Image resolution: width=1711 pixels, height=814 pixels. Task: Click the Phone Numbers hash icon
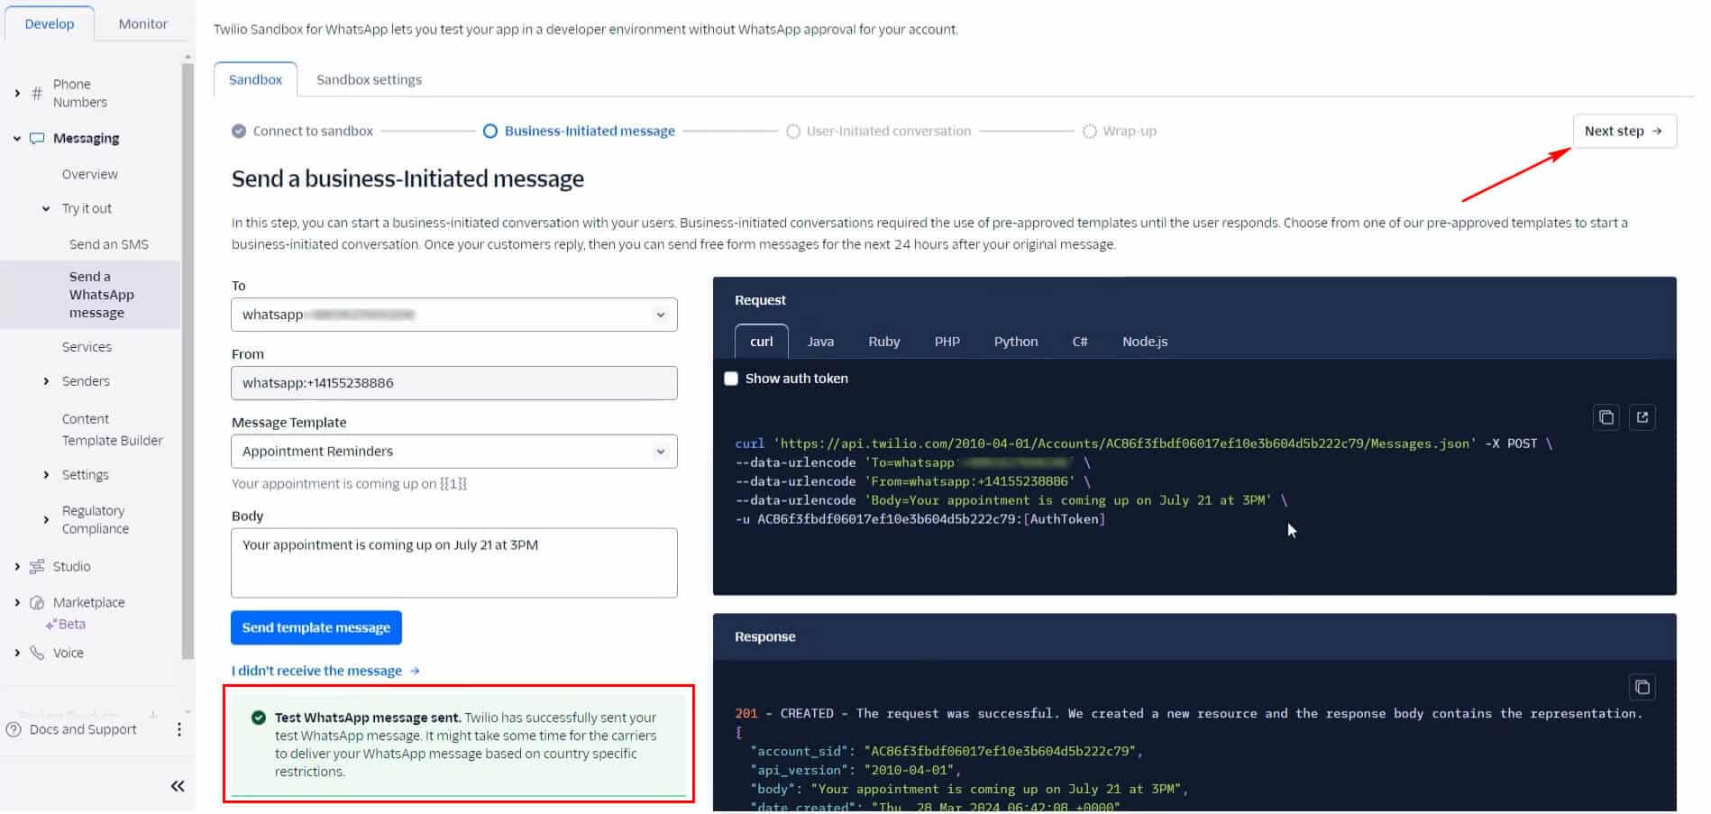tap(37, 93)
